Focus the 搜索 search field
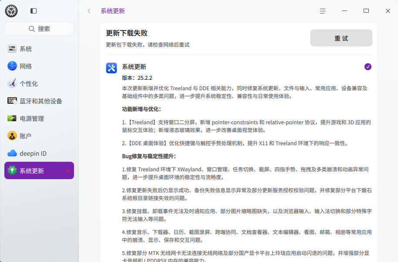398x262 pixels. pos(39,29)
